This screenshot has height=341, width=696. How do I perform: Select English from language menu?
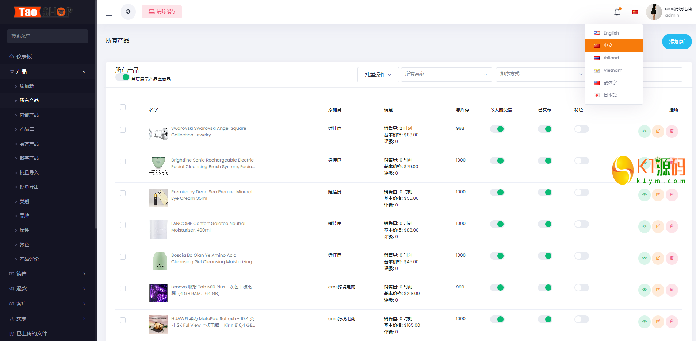611,33
